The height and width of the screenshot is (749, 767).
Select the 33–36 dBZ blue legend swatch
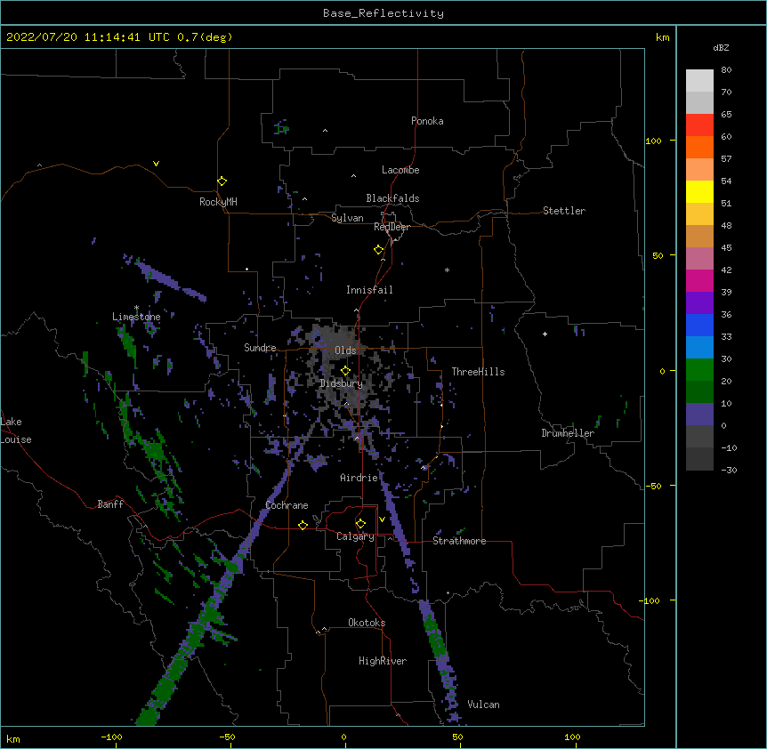tap(699, 325)
